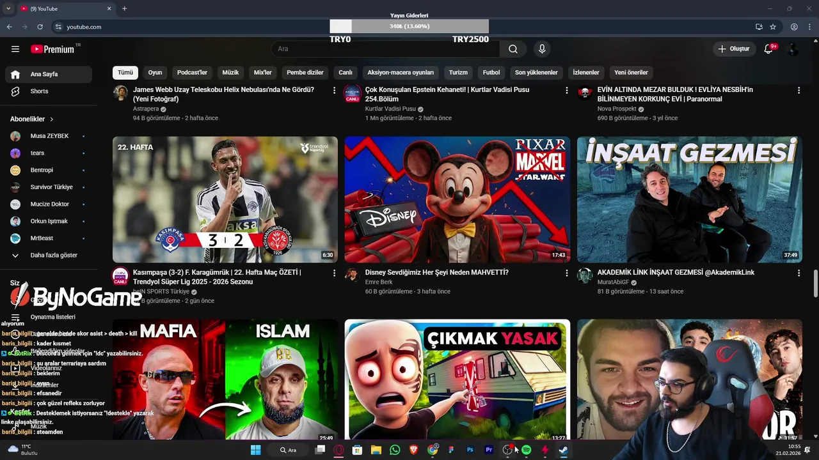
Task: Open options menu for AKADEMİK LİNK İNŞAAT video
Action: 799,273
